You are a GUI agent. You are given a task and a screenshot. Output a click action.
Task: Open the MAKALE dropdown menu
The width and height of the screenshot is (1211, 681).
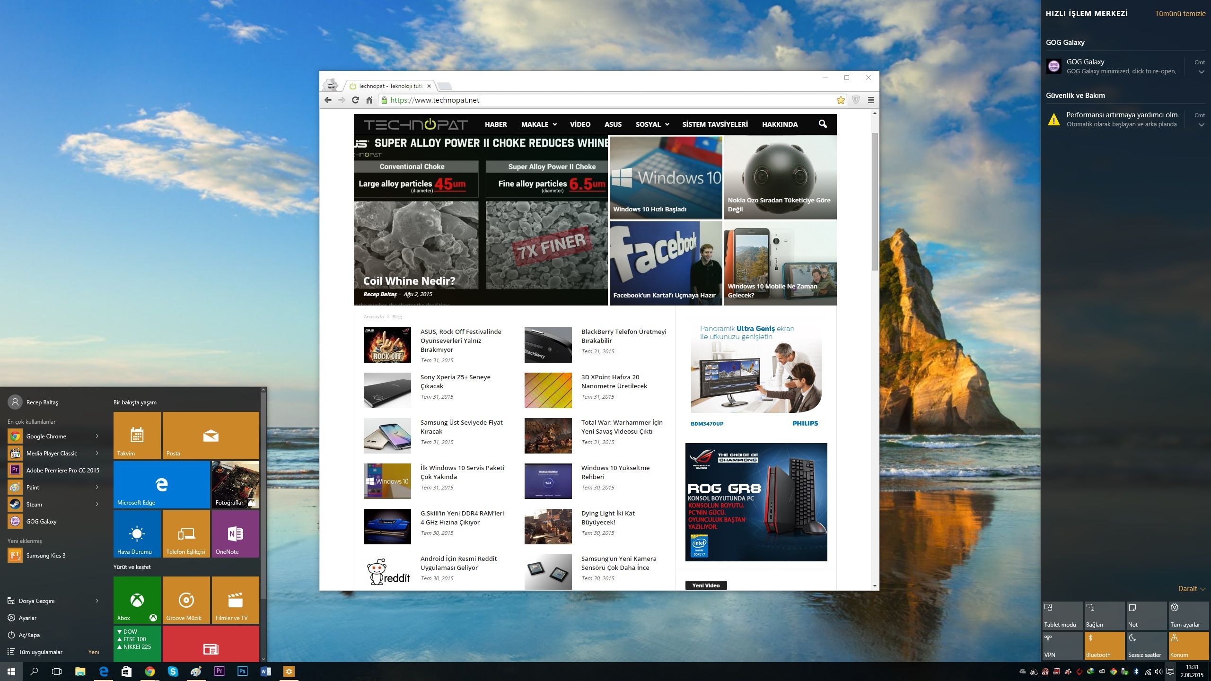[x=538, y=124]
